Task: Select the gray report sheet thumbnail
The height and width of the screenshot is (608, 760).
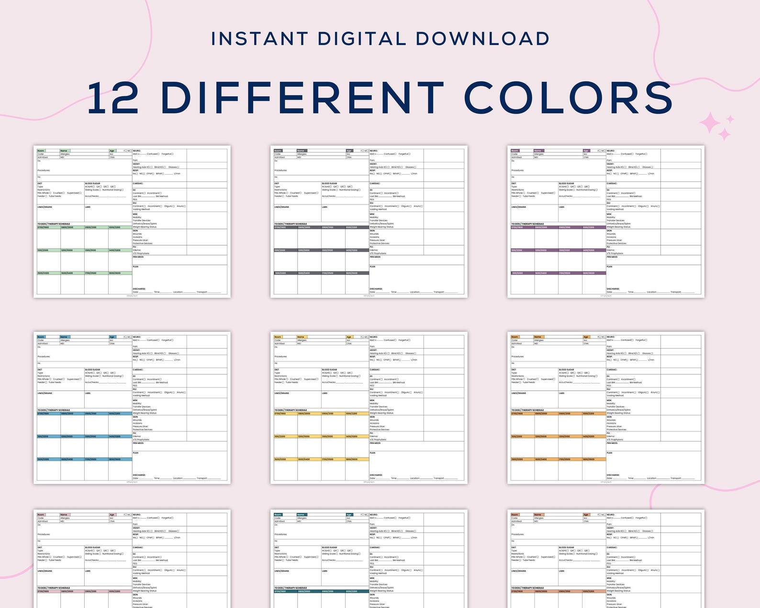Action: [369, 222]
